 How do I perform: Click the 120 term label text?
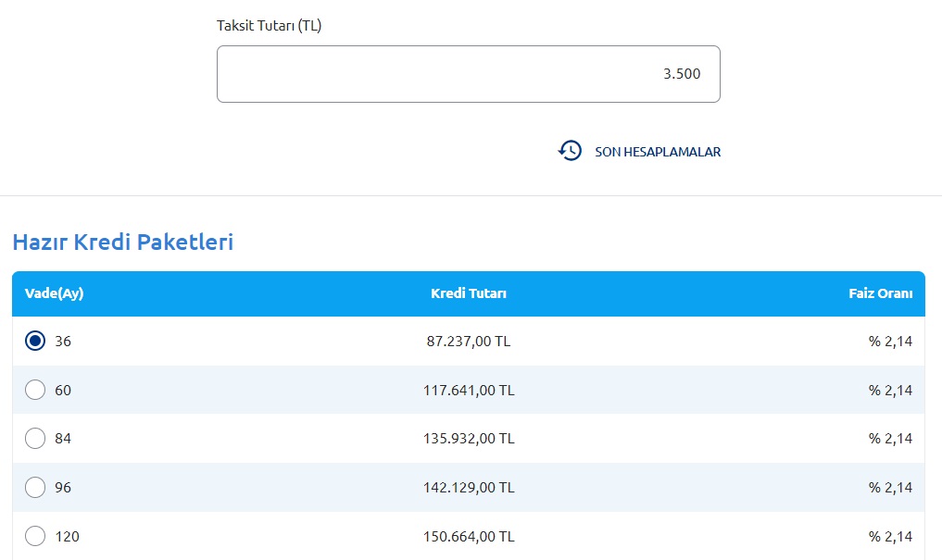tap(67, 537)
